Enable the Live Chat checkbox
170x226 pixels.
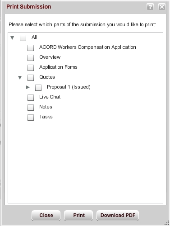pos(31,98)
